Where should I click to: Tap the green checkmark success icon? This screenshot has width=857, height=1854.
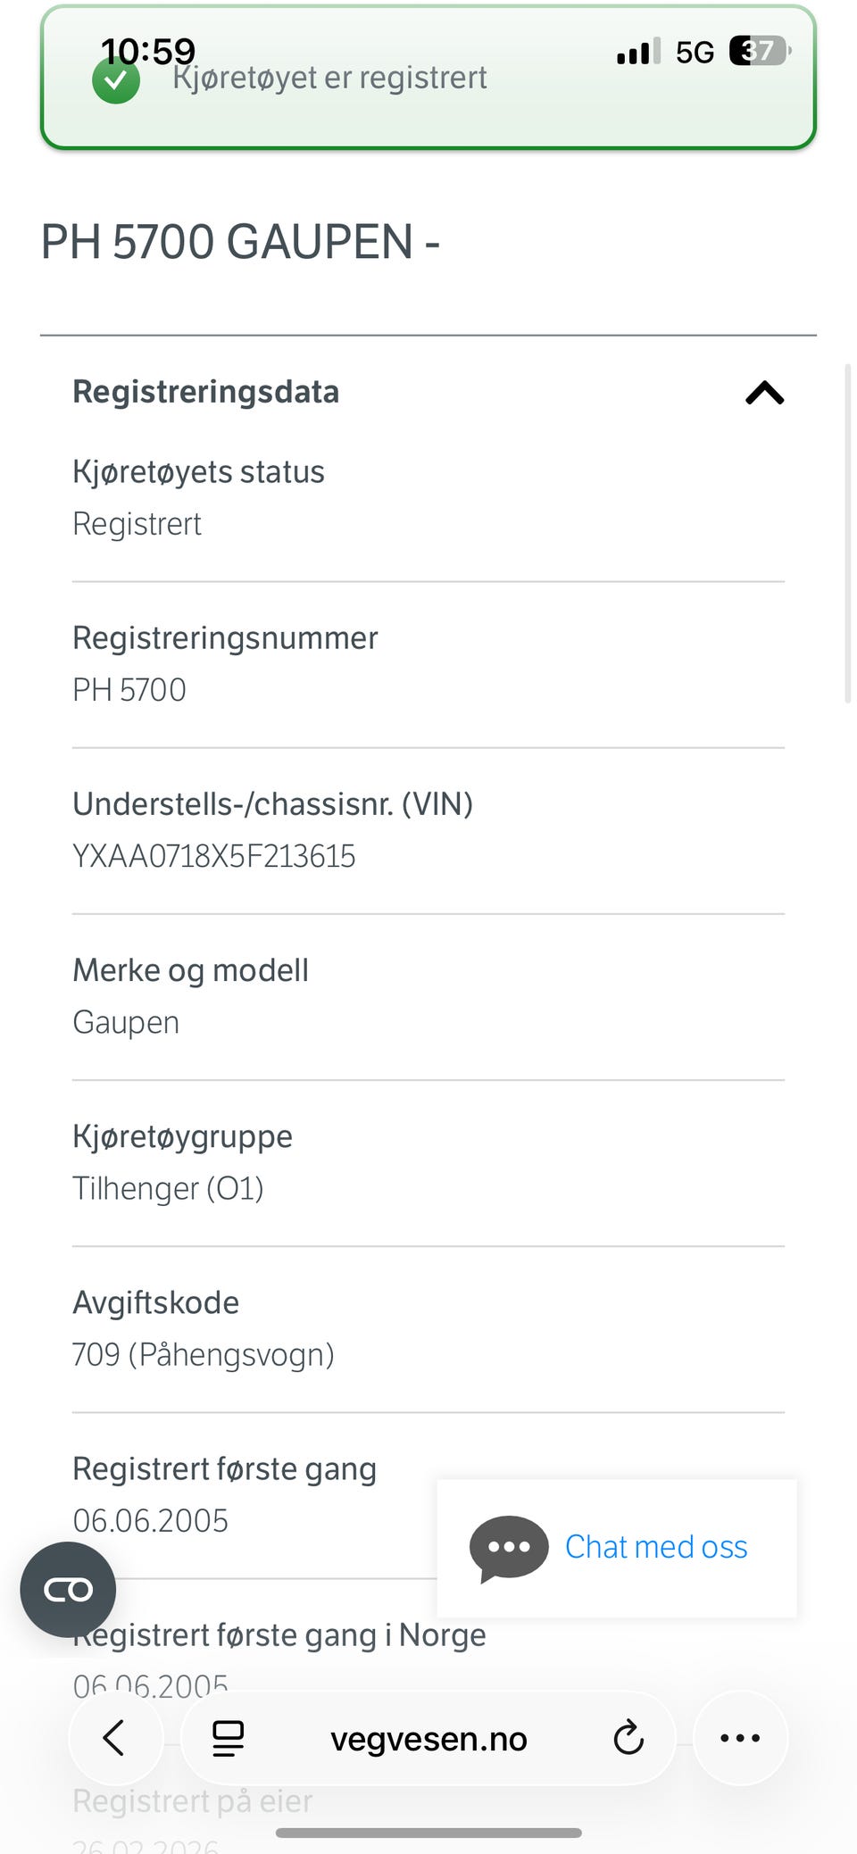pos(116,81)
